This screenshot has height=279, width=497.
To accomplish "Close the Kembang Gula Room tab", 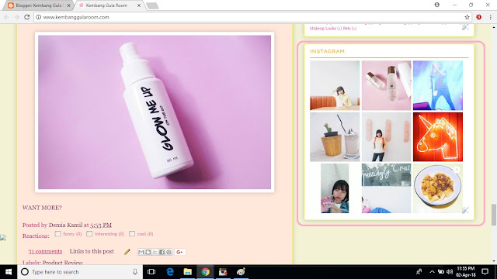I will (x=139, y=5).
